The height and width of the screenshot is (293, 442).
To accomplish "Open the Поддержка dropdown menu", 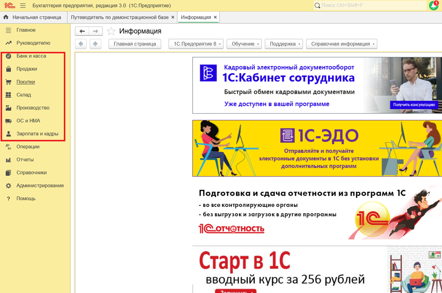I will [x=284, y=44].
